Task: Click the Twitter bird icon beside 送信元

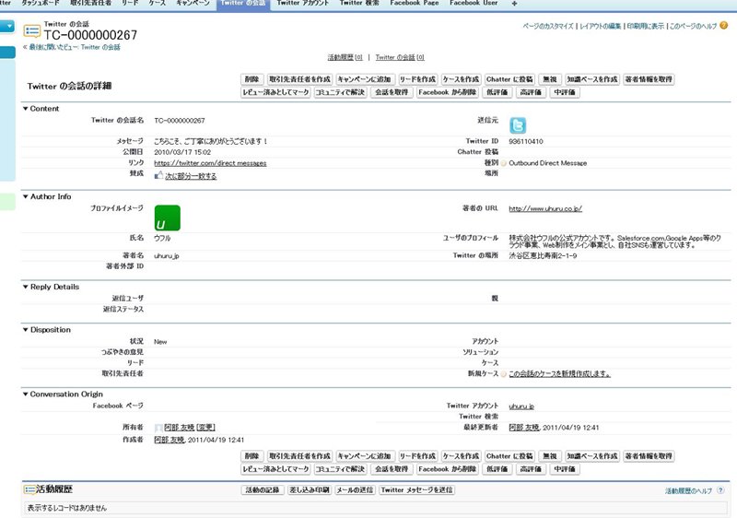Action: coord(518,125)
